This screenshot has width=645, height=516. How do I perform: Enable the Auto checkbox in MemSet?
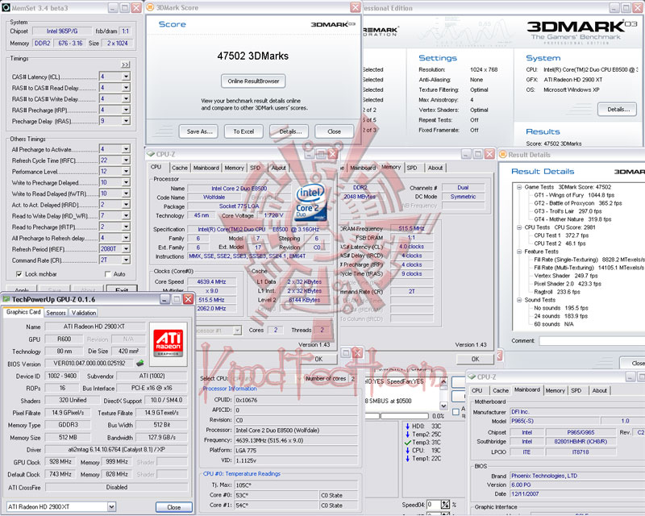(108, 274)
